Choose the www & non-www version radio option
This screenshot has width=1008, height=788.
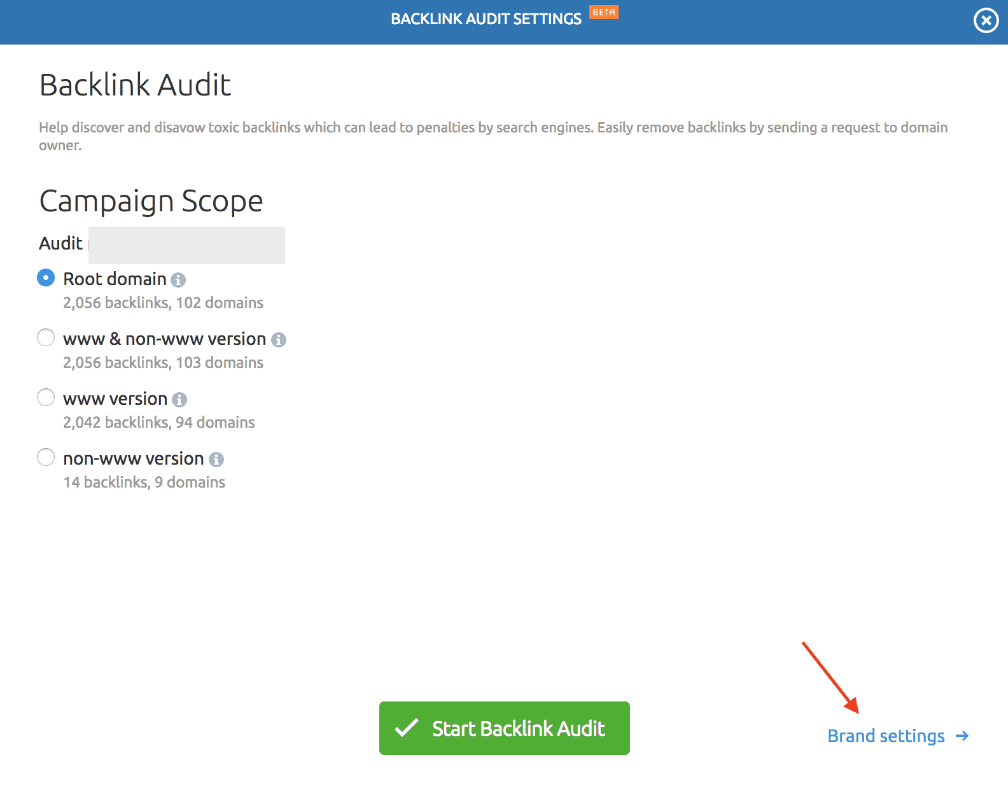coord(46,338)
